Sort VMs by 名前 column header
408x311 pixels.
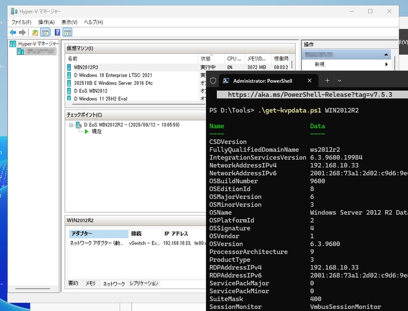132,59
